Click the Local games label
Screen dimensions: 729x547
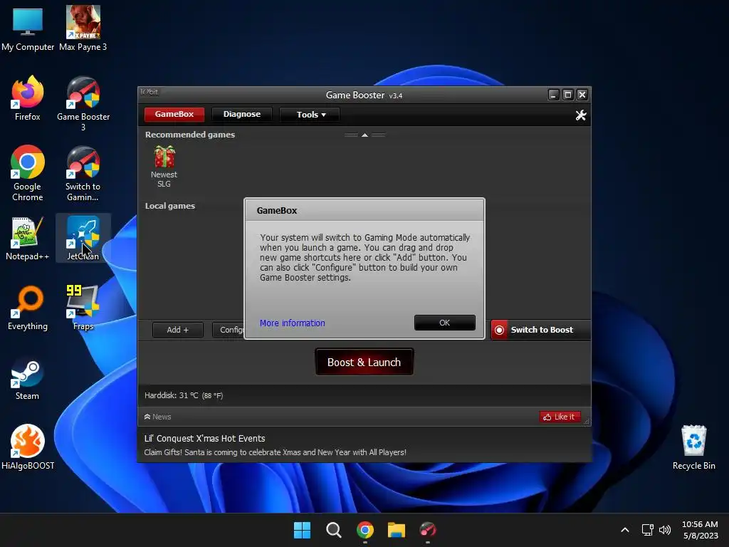170,206
